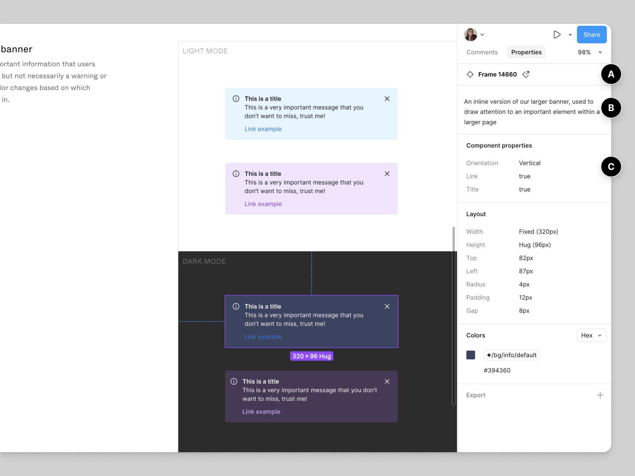The height and width of the screenshot is (476, 635).
Task: Click Link example in the purple light banner
Action: coord(263,204)
